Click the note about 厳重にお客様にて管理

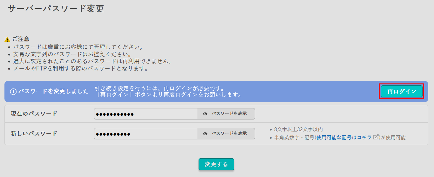click(78, 47)
